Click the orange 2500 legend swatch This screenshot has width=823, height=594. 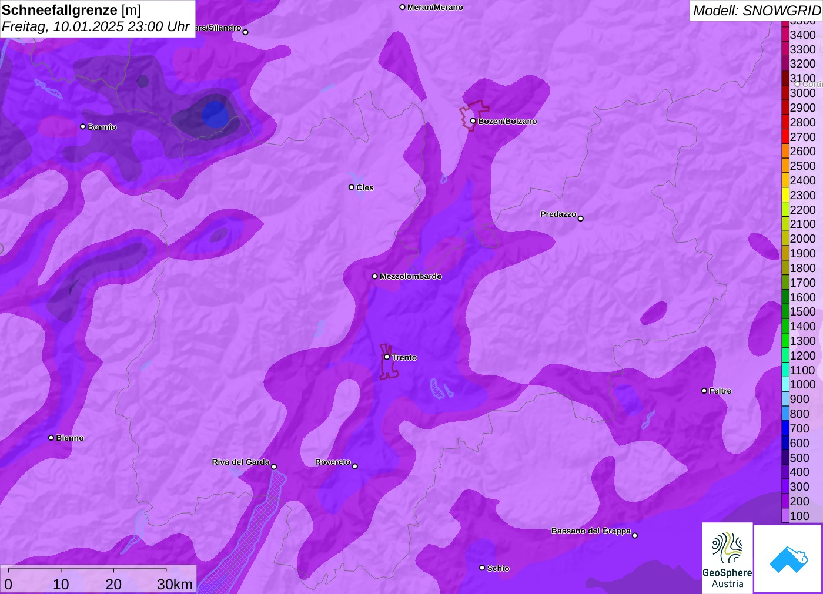point(785,166)
